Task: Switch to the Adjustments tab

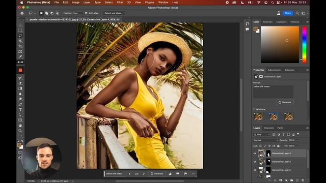Action: pyautogui.click(x=275, y=70)
